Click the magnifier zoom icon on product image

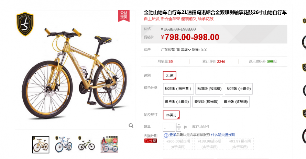[131, 125]
